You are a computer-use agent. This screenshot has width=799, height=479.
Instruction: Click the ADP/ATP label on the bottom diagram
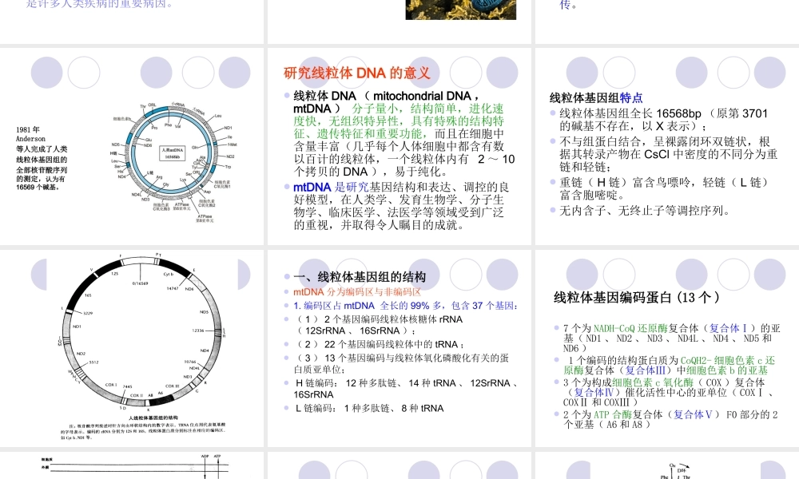(209, 456)
